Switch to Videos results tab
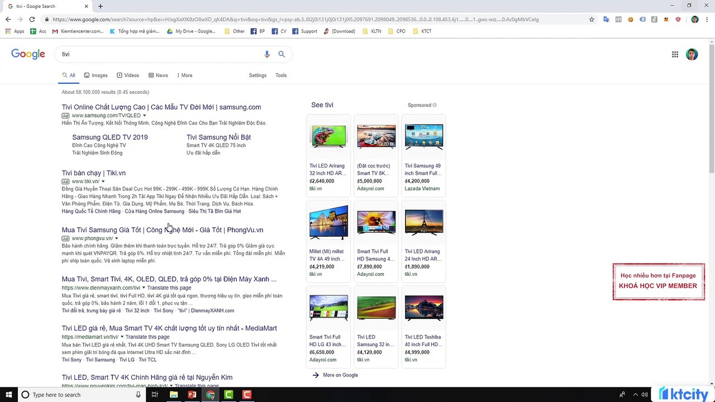This screenshot has width=715, height=402. coord(128,75)
